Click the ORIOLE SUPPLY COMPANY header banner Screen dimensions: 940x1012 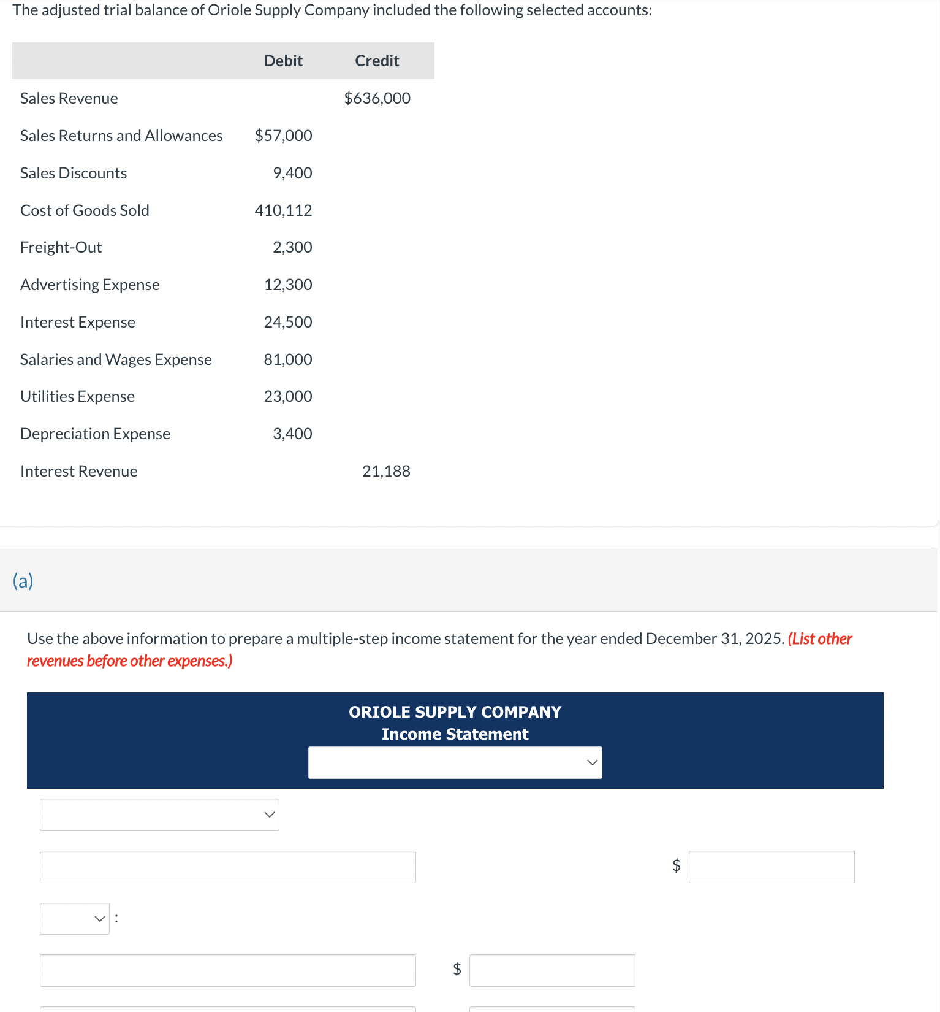tap(454, 711)
